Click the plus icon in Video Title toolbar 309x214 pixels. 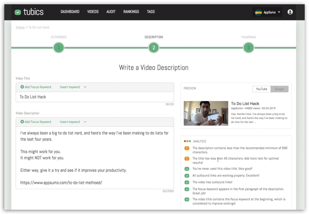pos(22,87)
